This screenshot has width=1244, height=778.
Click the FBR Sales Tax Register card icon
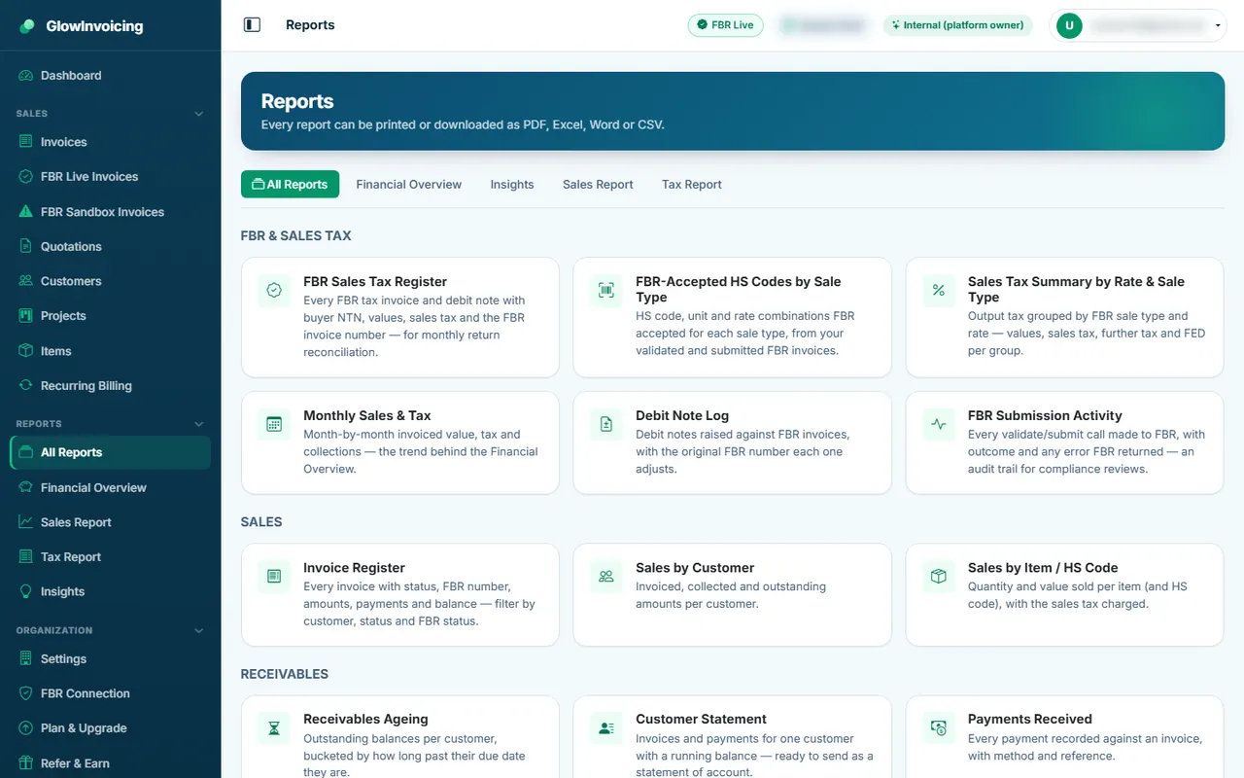click(274, 291)
